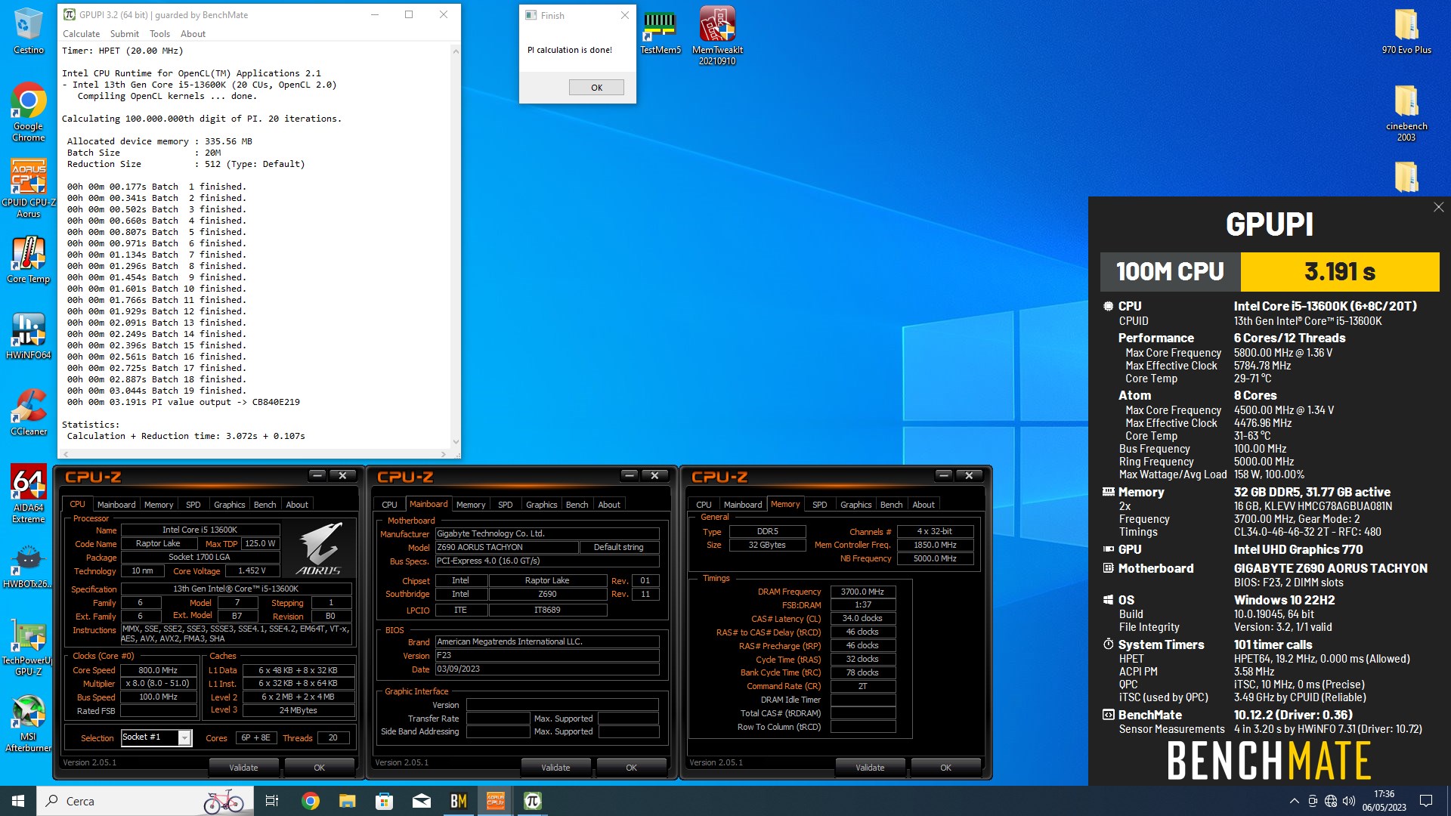Open SPD tab in the Mainboard CPU-Z window
Image resolution: width=1451 pixels, height=816 pixels.
[506, 505]
